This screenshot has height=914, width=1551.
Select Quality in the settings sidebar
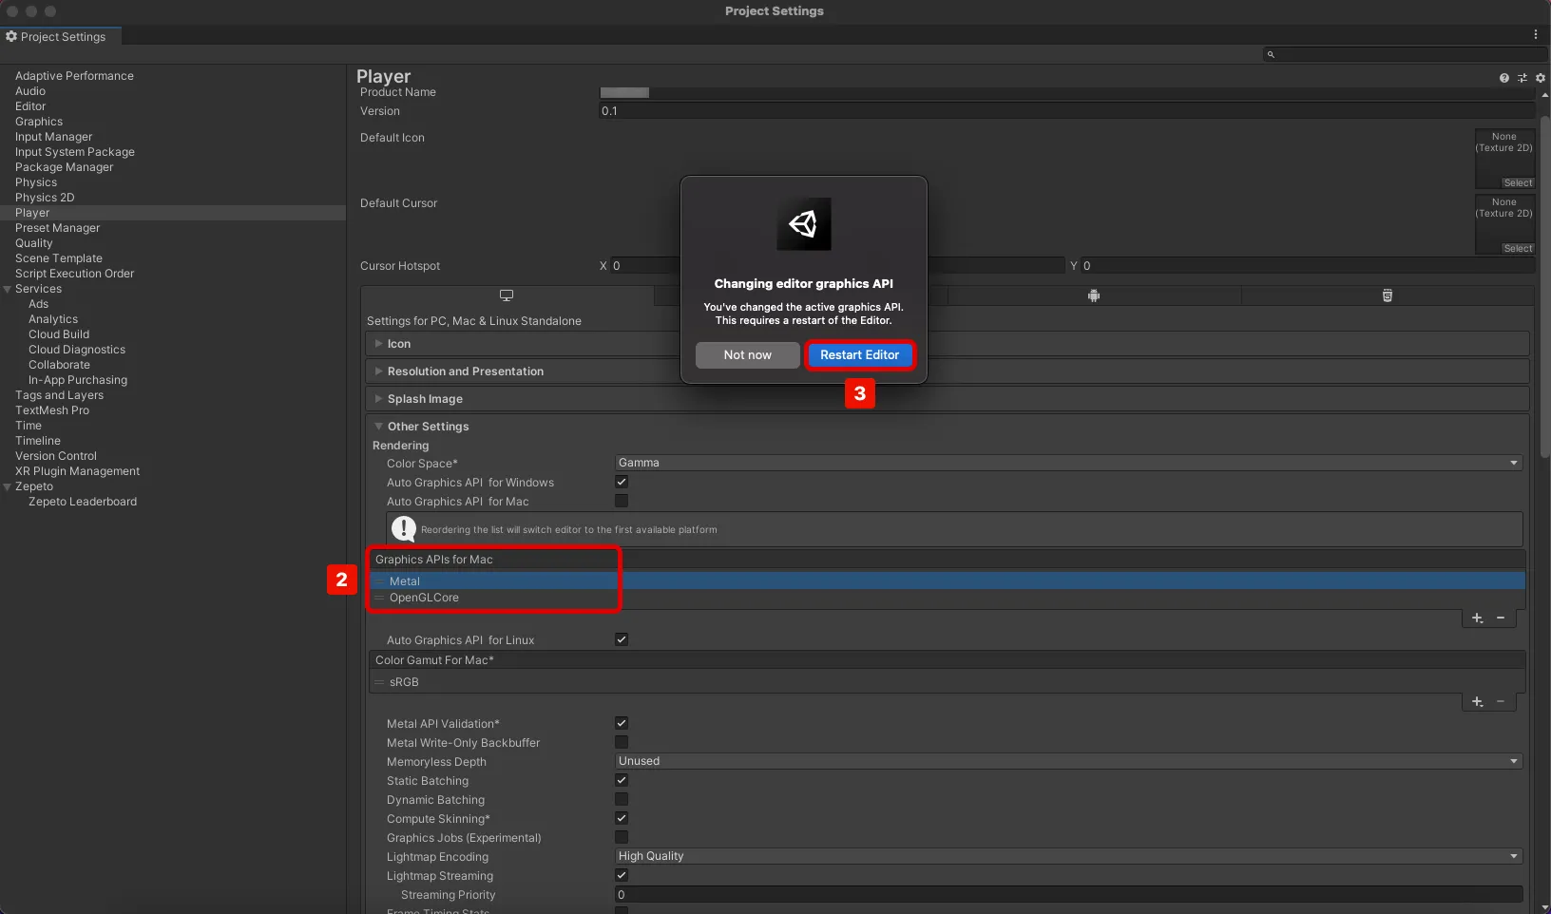pyautogui.click(x=34, y=243)
